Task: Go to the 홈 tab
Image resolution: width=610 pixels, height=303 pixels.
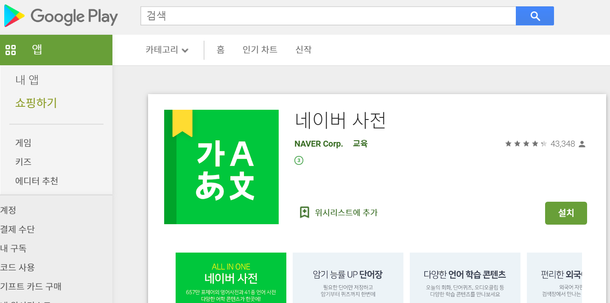Action: 221,50
